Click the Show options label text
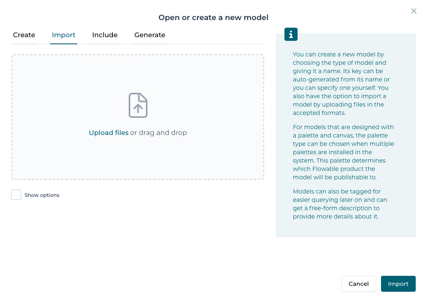The image size is (427, 303). (x=42, y=195)
